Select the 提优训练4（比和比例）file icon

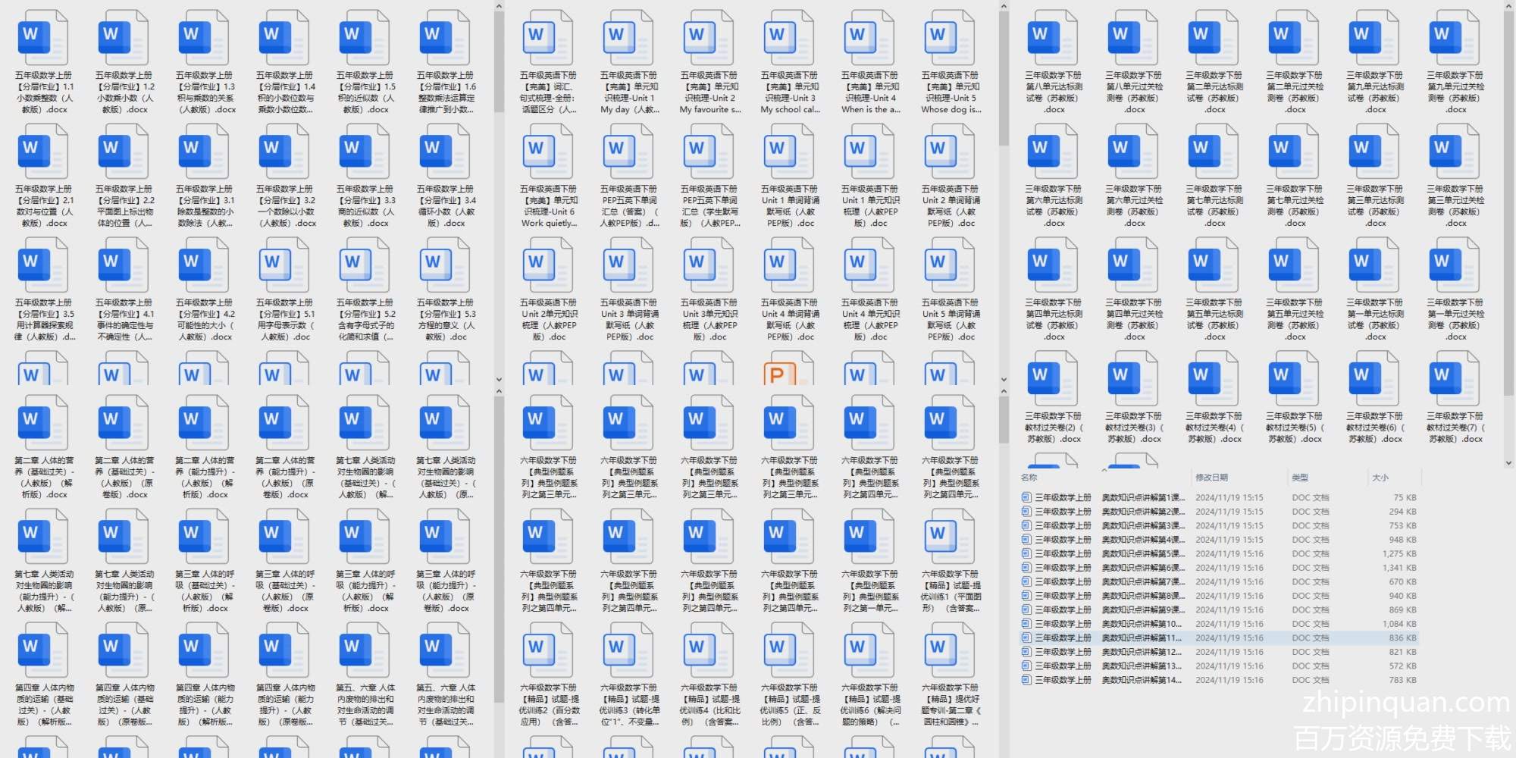tap(709, 650)
